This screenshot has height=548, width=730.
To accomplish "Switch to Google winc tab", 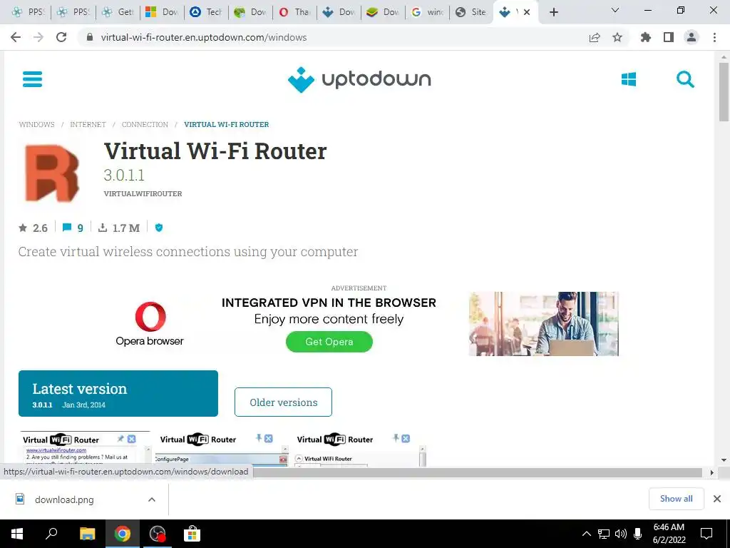I will click(x=428, y=12).
